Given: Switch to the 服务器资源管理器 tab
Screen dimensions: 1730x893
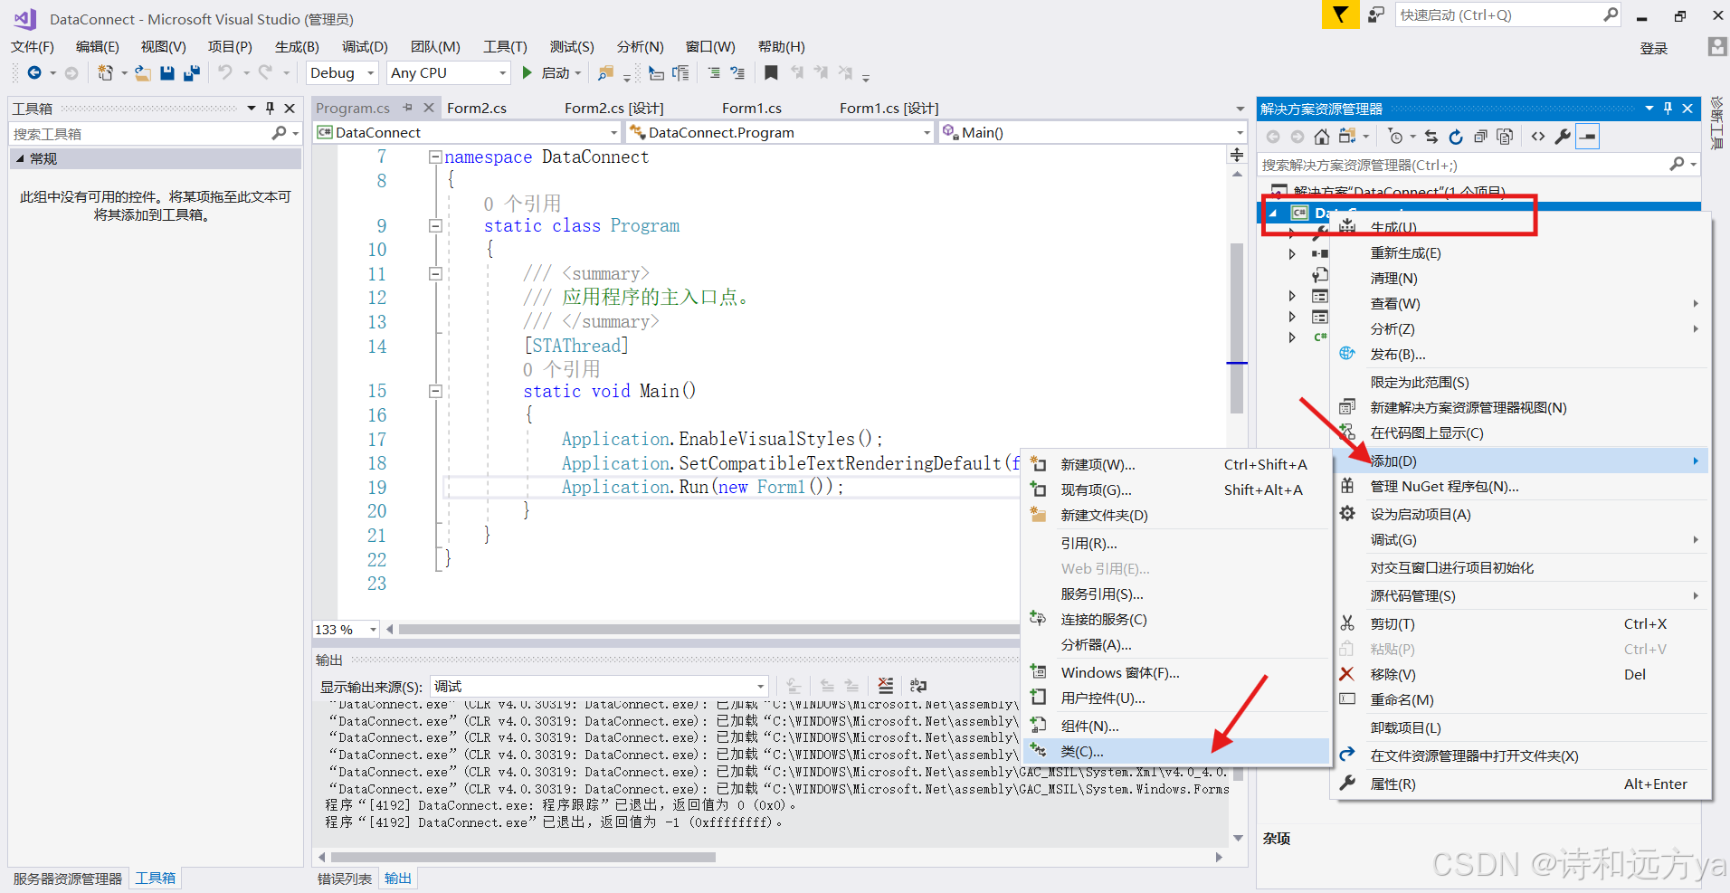Looking at the screenshot, I should (x=68, y=879).
